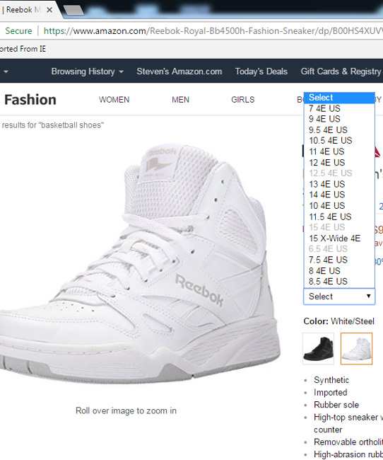Open the WOMEN fashion category
This screenshot has height=460, width=383.
(x=114, y=100)
